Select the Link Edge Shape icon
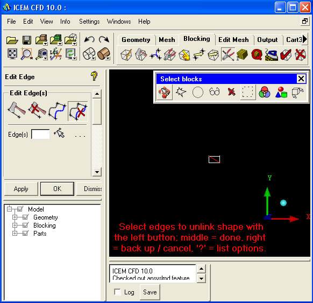The width and height of the screenshot is (313, 303). coord(58,111)
